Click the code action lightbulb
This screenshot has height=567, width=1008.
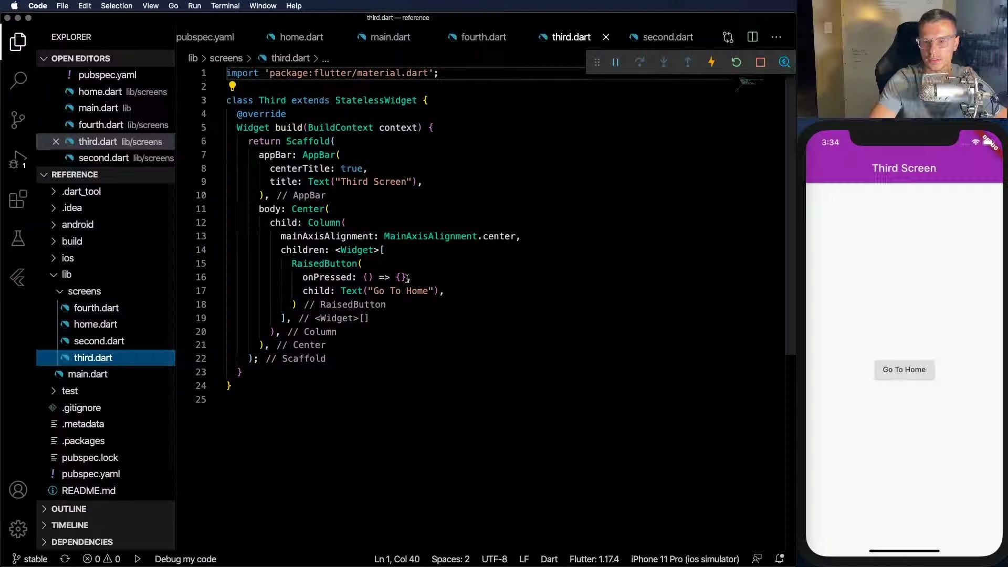232,86
